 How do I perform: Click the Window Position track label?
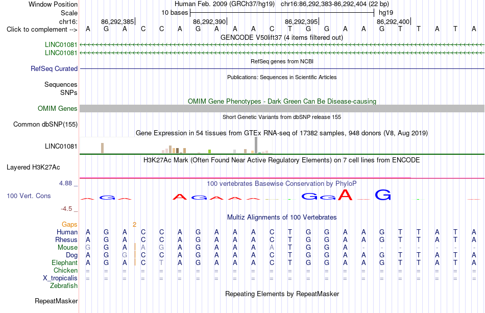coord(53,4)
